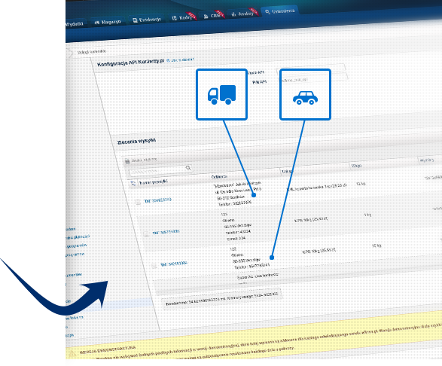This screenshot has width=442, height=366.
Task: Open the TNT tracking link in 1 kg row
Action: (x=166, y=232)
